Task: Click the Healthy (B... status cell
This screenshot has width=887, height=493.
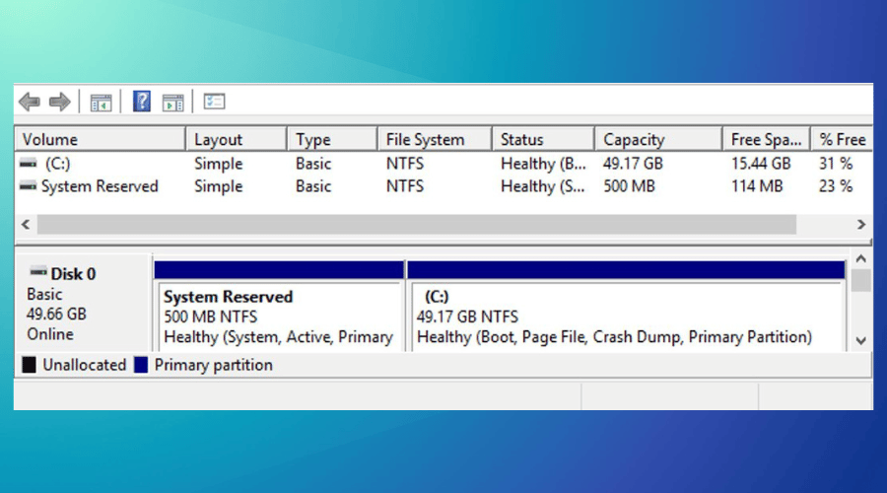Action: coord(543,164)
